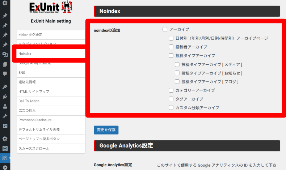Enable the カテゴリーアーカイブ checkbox

(x=171, y=90)
